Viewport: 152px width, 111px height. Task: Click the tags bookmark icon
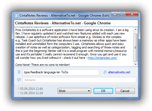(x=19, y=72)
